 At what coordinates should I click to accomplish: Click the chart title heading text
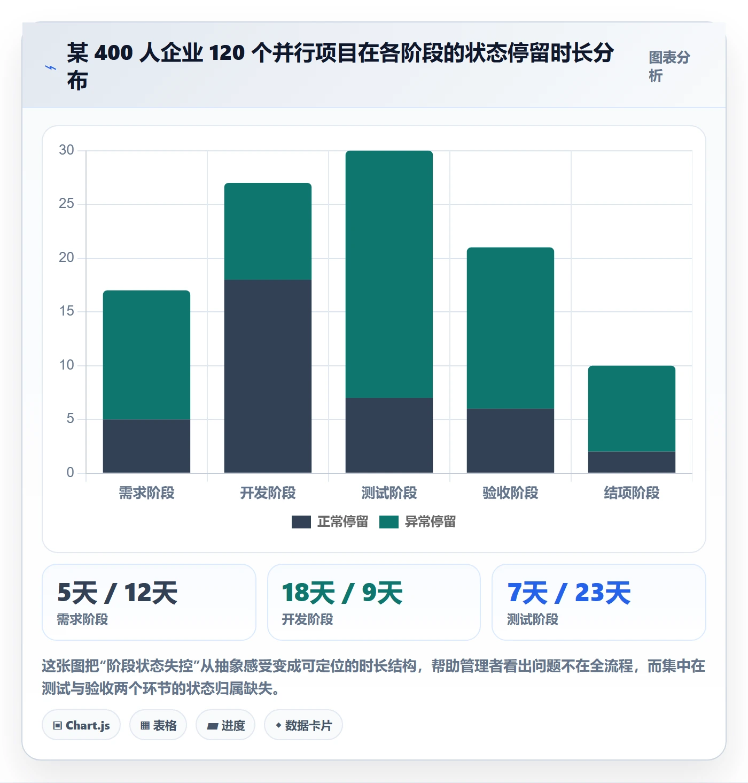[x=340, y=67]
